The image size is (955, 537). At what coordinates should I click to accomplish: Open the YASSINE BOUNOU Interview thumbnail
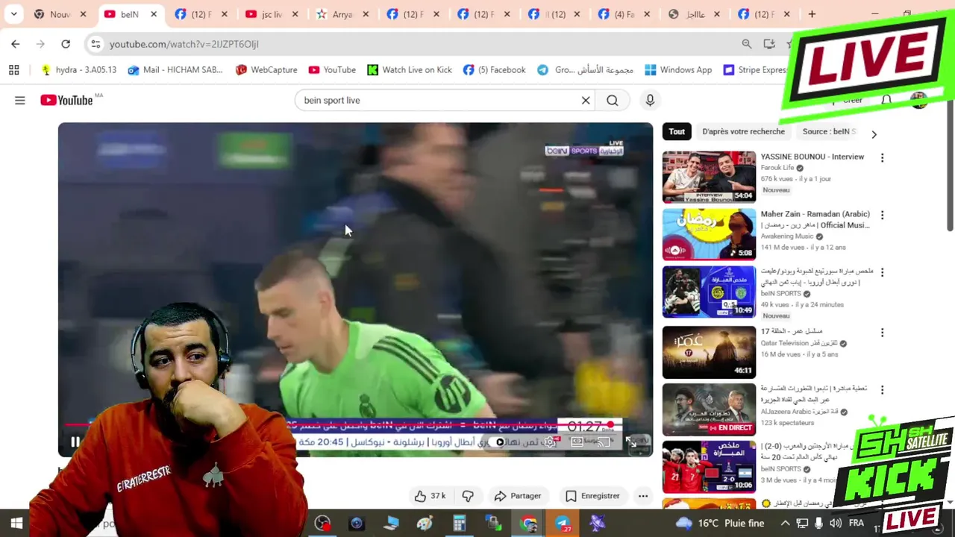pos(709,177)
